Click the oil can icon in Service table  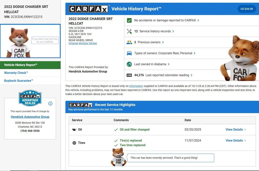point(74,130)
